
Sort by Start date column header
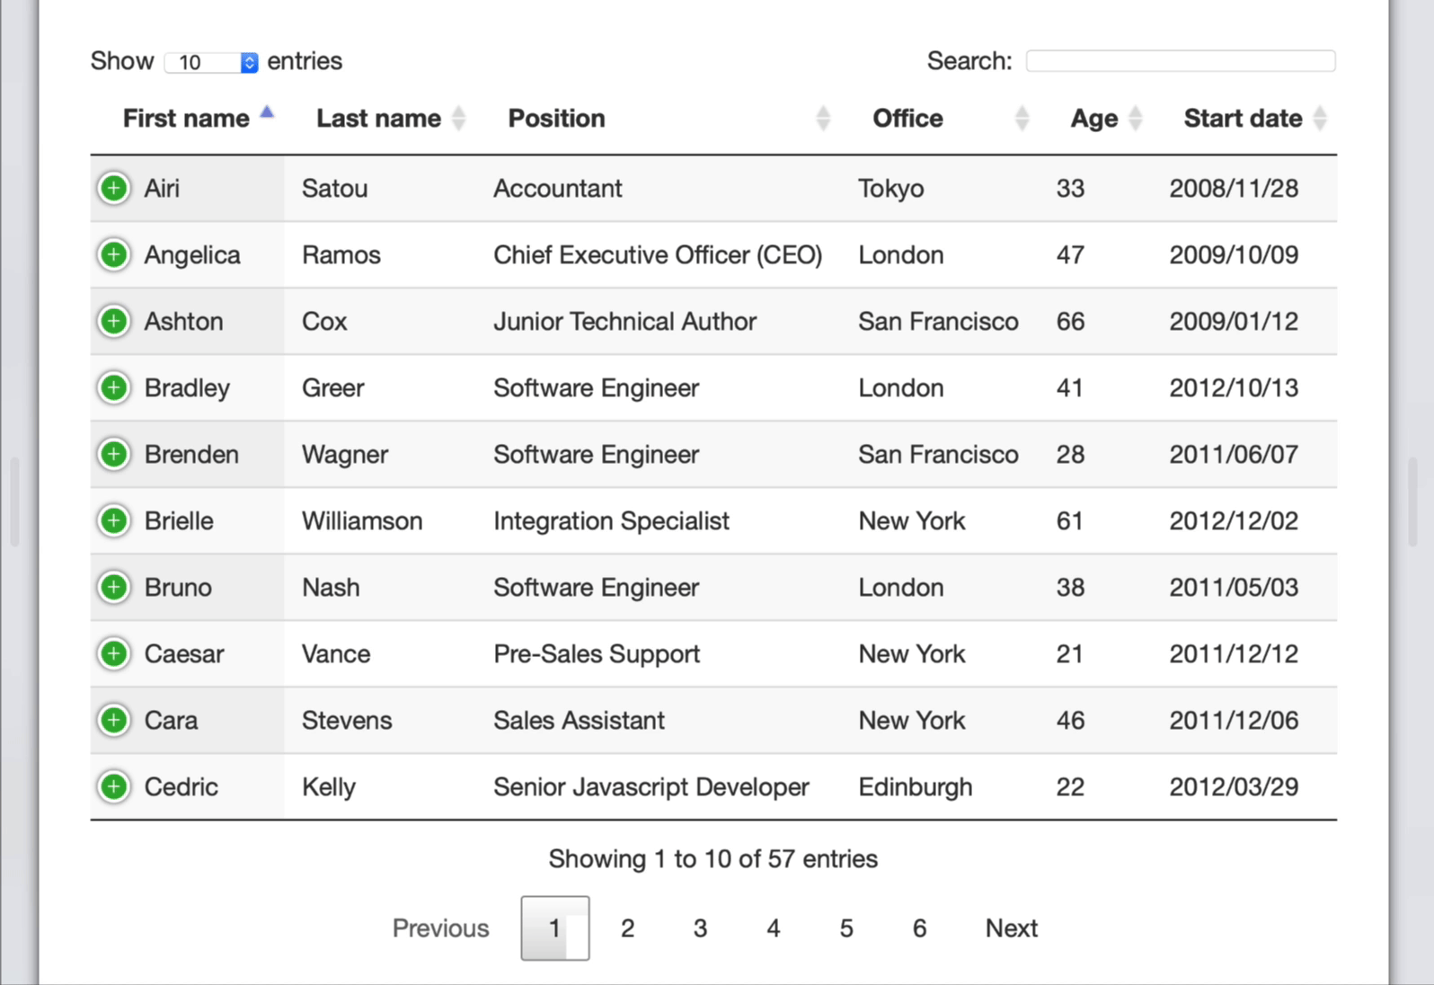(x=1242, y=119)
